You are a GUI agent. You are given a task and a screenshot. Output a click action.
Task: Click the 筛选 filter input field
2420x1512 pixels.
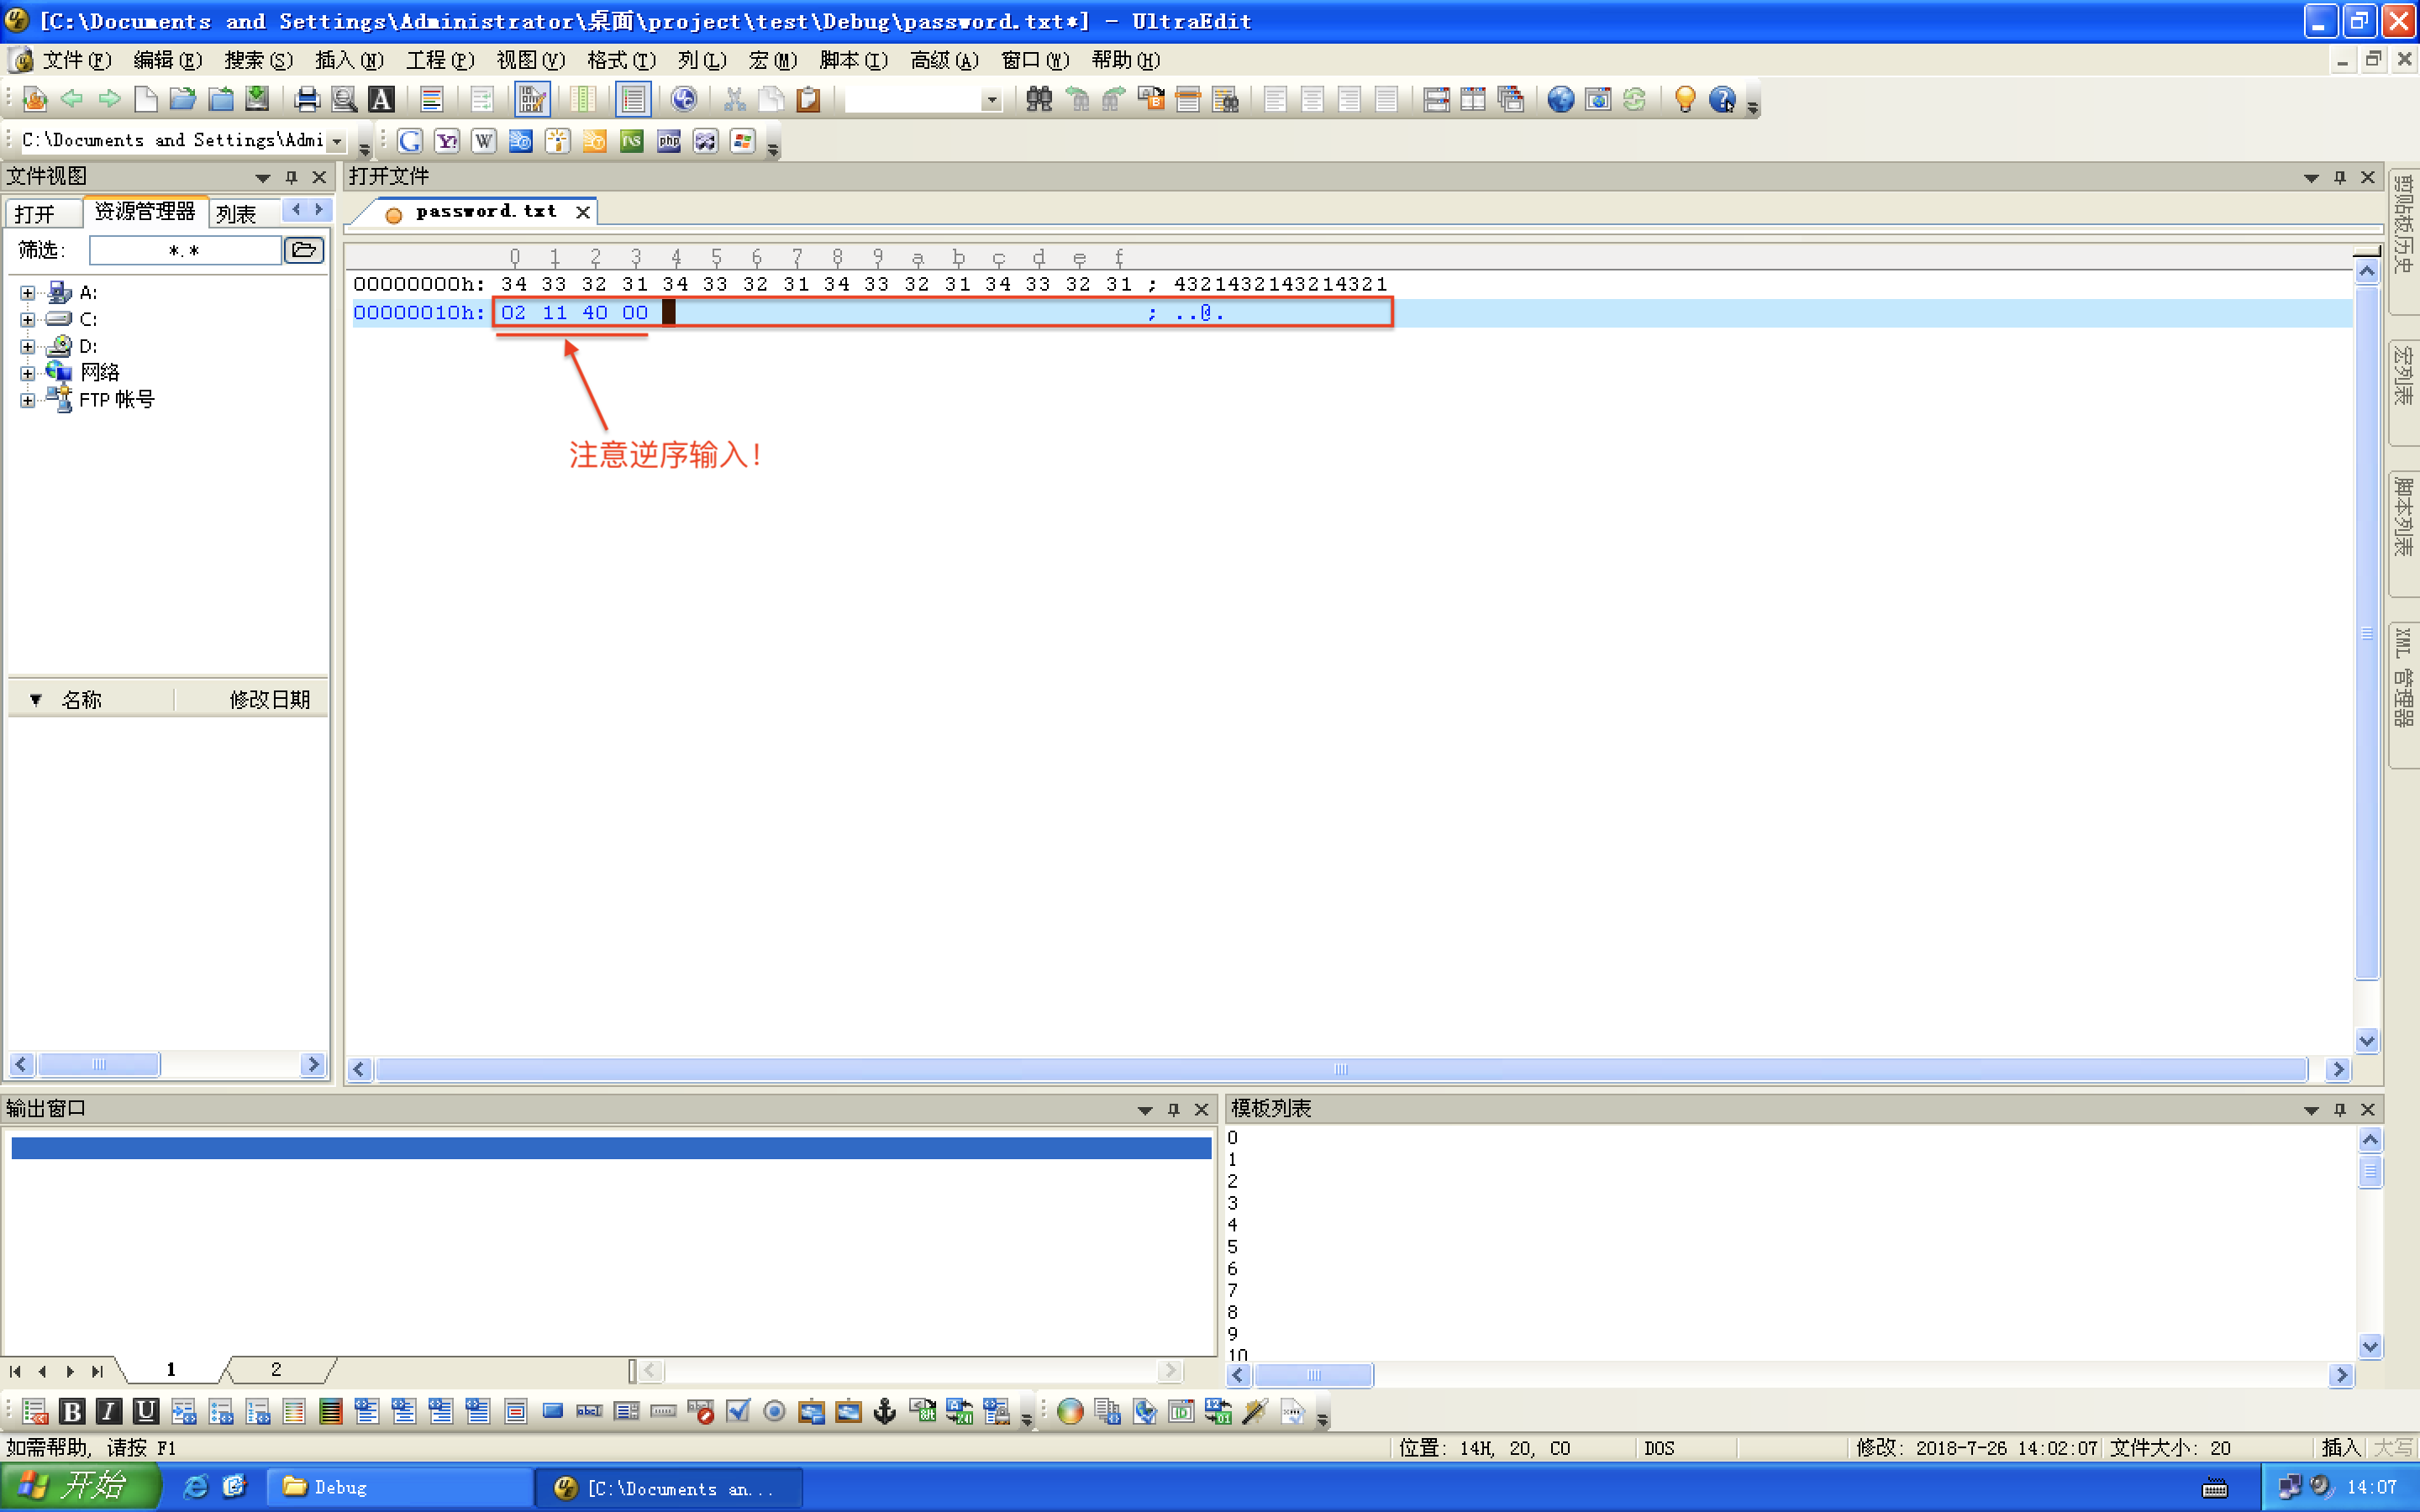click(185, 250)
